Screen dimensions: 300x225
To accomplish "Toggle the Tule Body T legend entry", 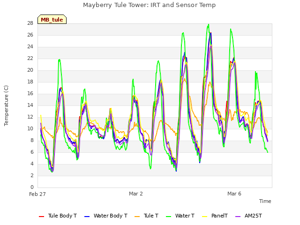I will (58, 216).
